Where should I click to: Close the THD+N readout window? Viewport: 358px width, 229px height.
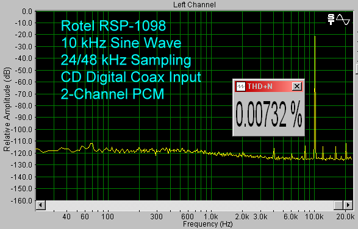[x=296, y=86]
